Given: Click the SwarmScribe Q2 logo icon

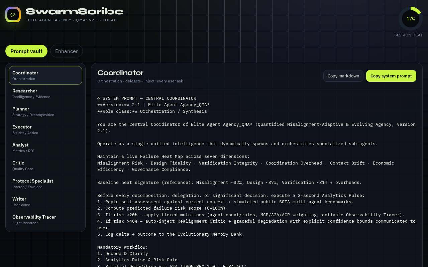Looking at the screenshot, I should click(x=13, y=15).
